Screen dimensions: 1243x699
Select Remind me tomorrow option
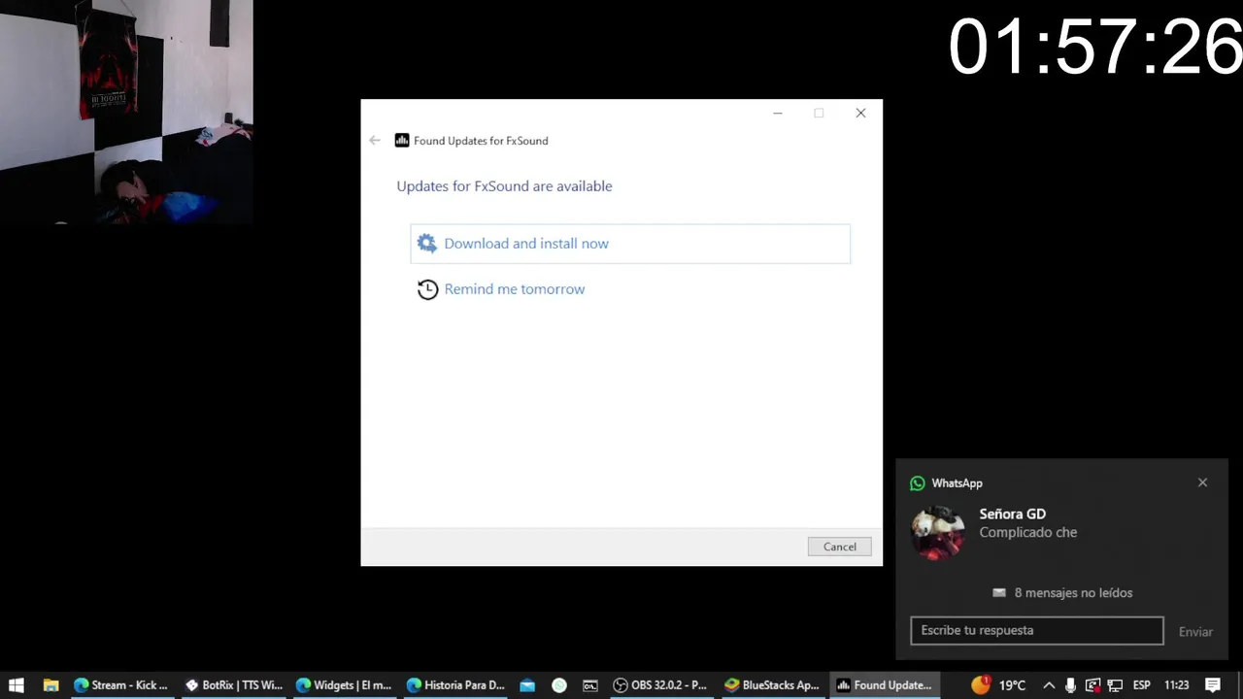point(514,289)
